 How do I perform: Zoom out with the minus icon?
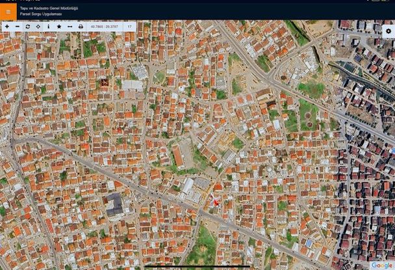pos(18,27)
